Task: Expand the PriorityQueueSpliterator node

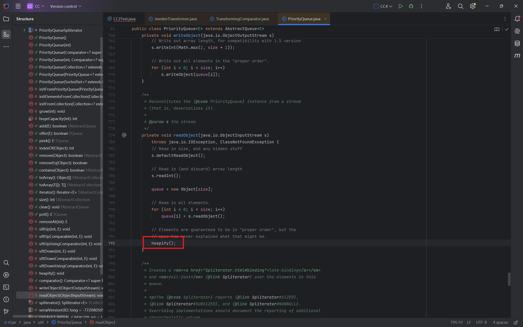Action: pyautogui.click(x=24, y=30)
